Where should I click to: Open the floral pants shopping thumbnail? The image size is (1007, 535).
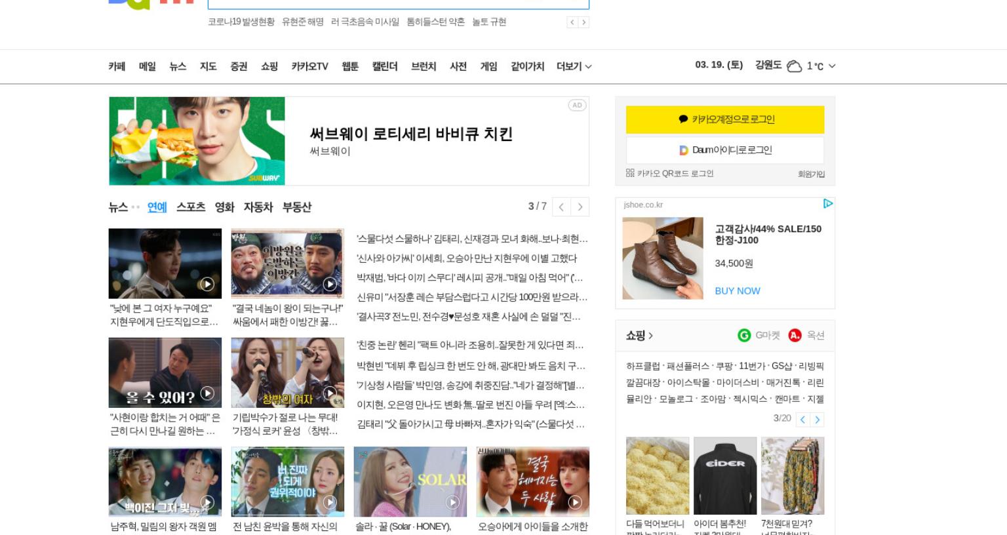coord(793,476)
